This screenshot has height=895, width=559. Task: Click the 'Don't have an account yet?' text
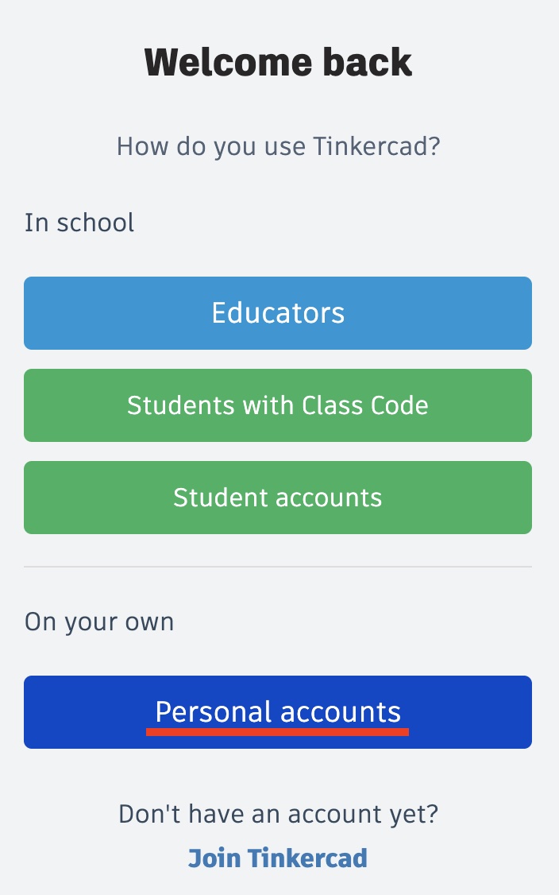pyautogui.click(x=278, y=814)
